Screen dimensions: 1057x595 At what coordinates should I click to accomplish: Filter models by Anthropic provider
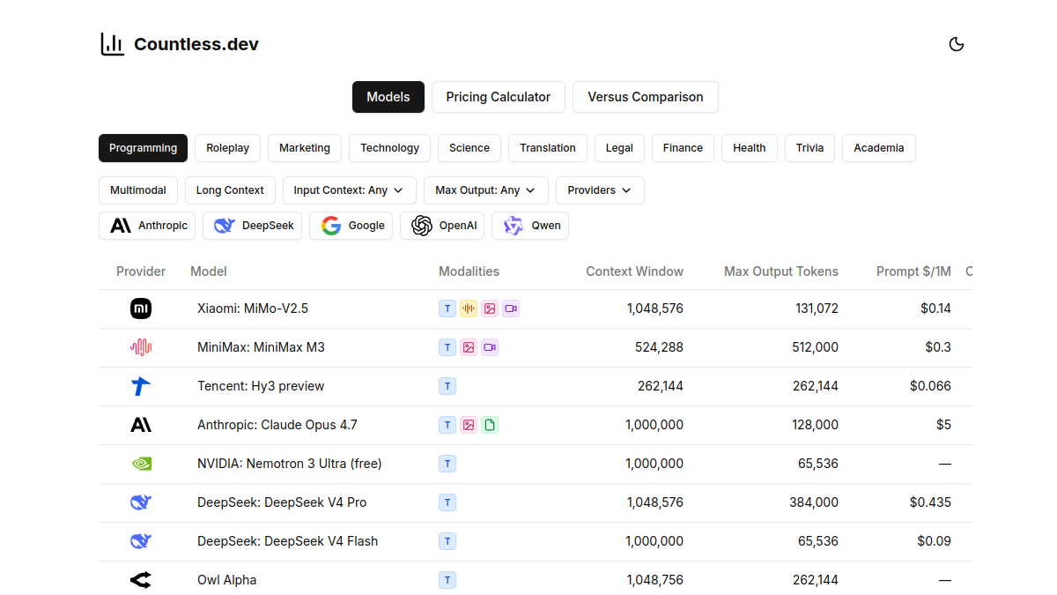click(x=147, y=226)
